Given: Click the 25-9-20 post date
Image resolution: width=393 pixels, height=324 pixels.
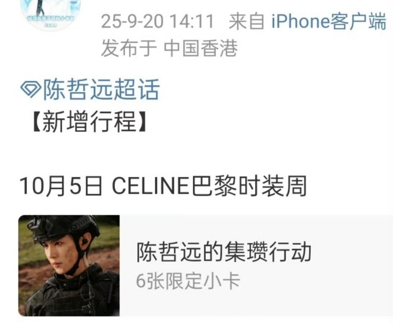Looking at the screenshot, I should [132, 21].
